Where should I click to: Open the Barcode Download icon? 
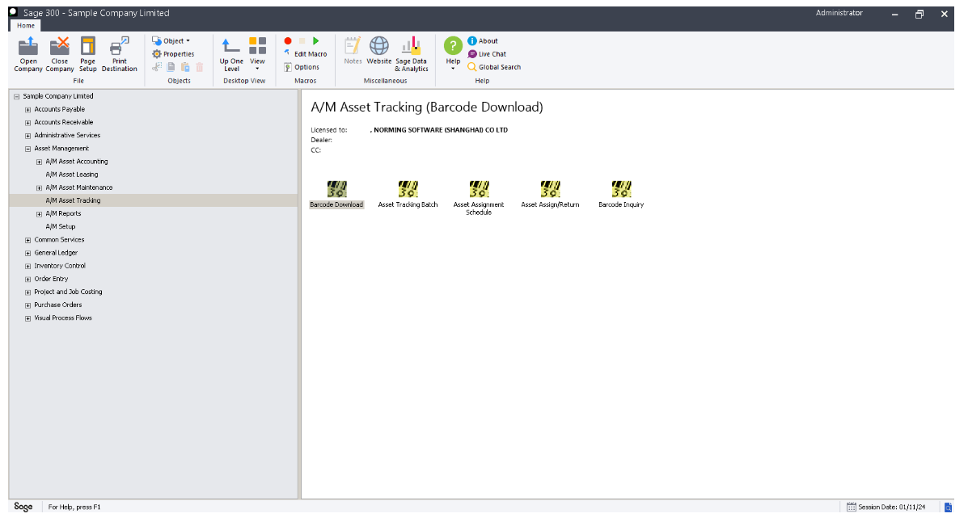tap(336, 194)
